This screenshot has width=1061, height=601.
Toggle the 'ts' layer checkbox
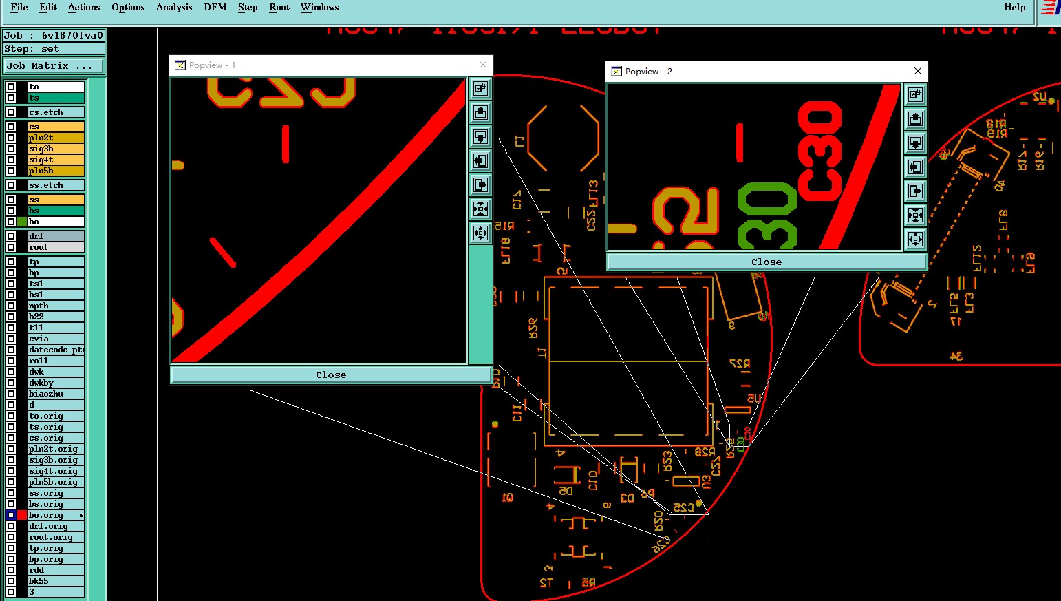(11, 98)
